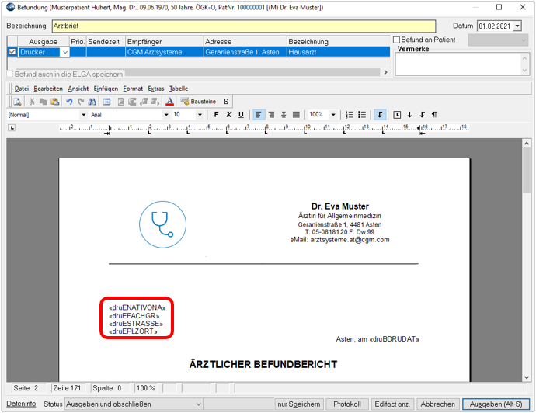Screen dimensions: 536x413
Task: Toggle italic with the K button
Action: pos(228,115)
